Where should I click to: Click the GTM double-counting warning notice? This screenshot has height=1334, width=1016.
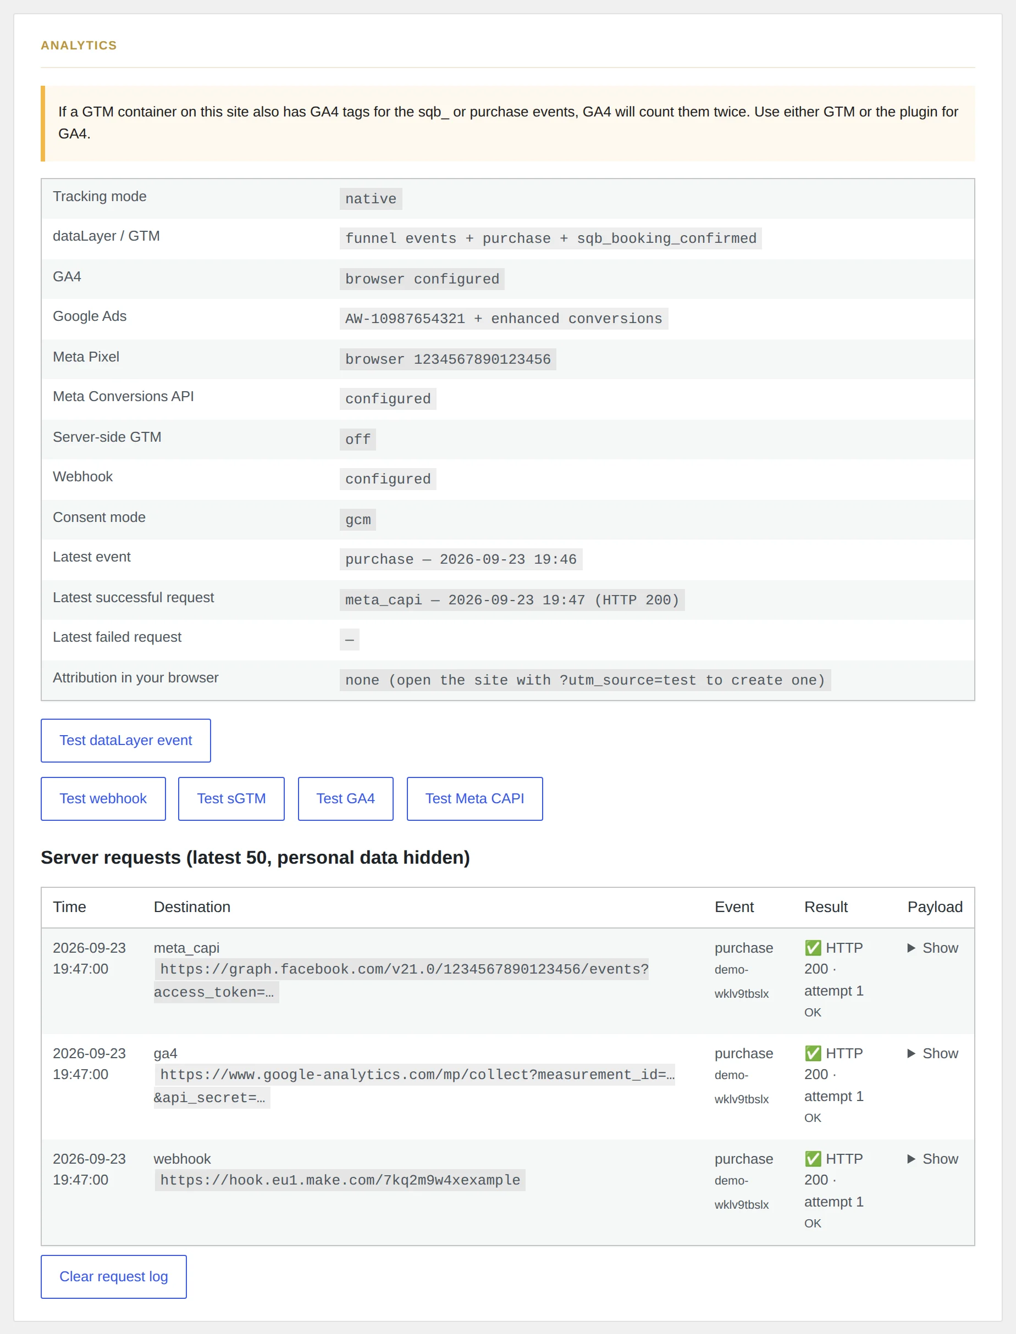tap(508, 123)
